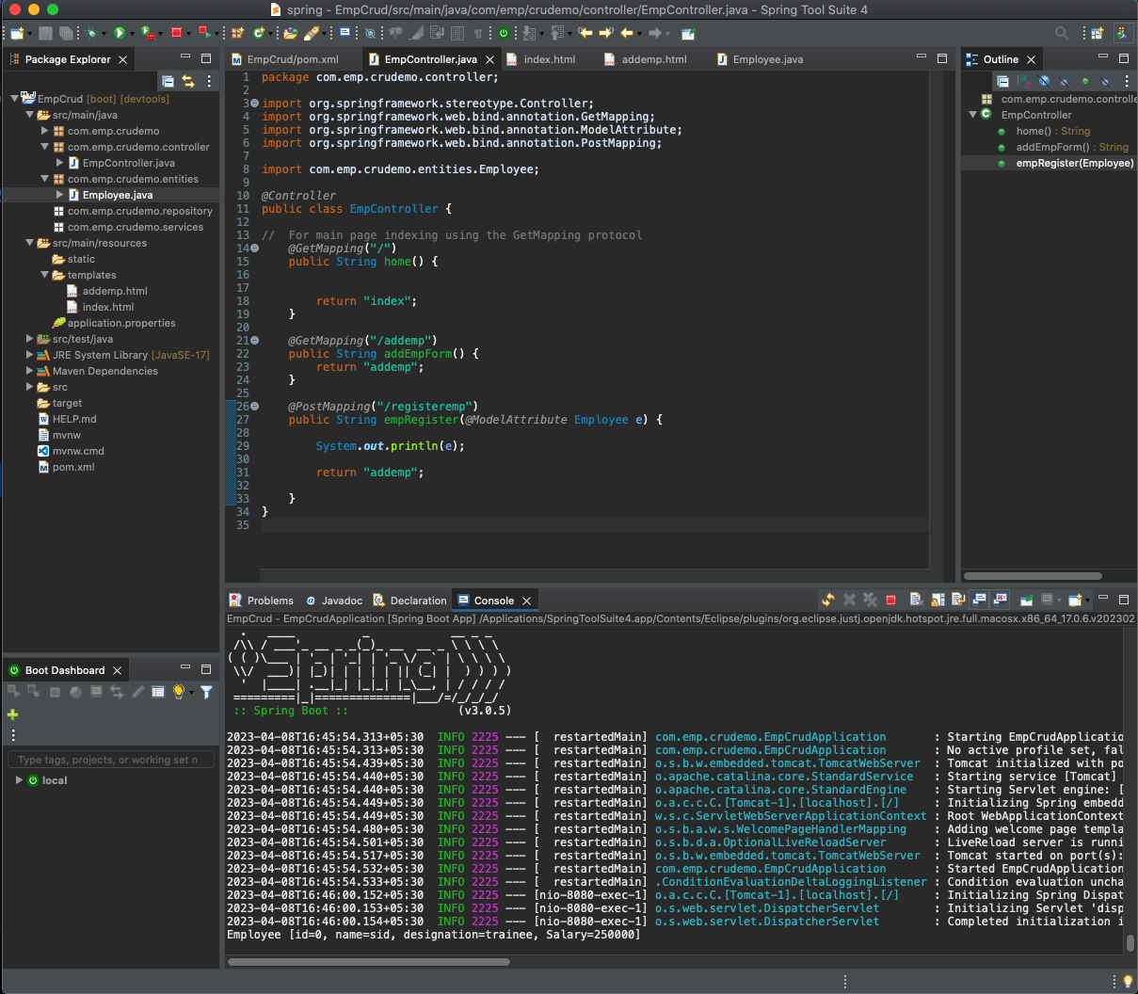1138x994 pixels.
Task: Click the Clear Console icon
Action: click(916, 600)
